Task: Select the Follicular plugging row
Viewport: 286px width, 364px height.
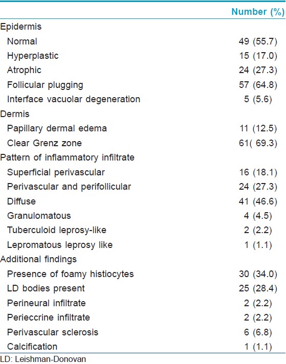Action: coord(143,85)
